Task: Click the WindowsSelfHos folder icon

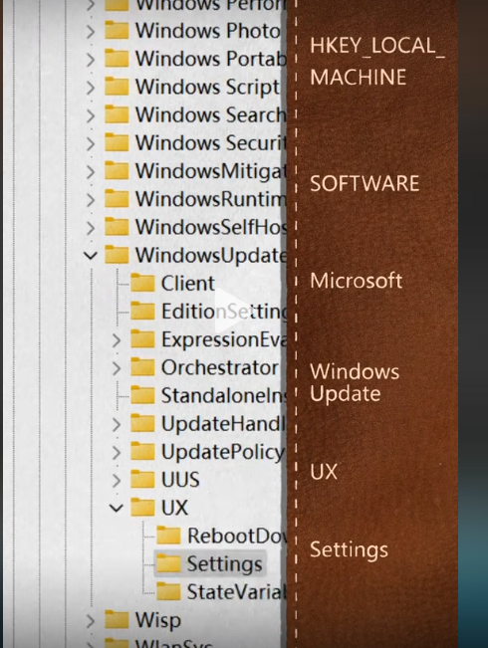Action: [x=117, y=227]
